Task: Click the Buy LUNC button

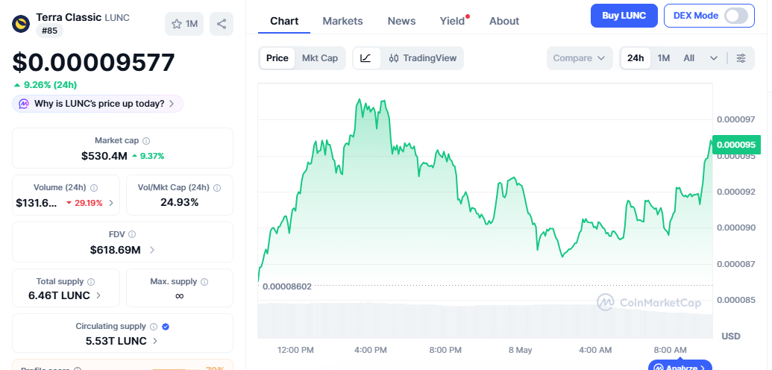Action: (x=624, y=16)
